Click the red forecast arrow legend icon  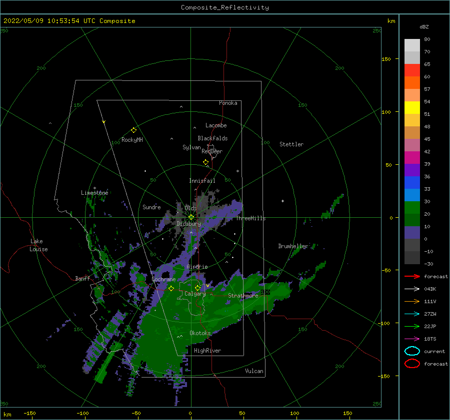point(412,276)
